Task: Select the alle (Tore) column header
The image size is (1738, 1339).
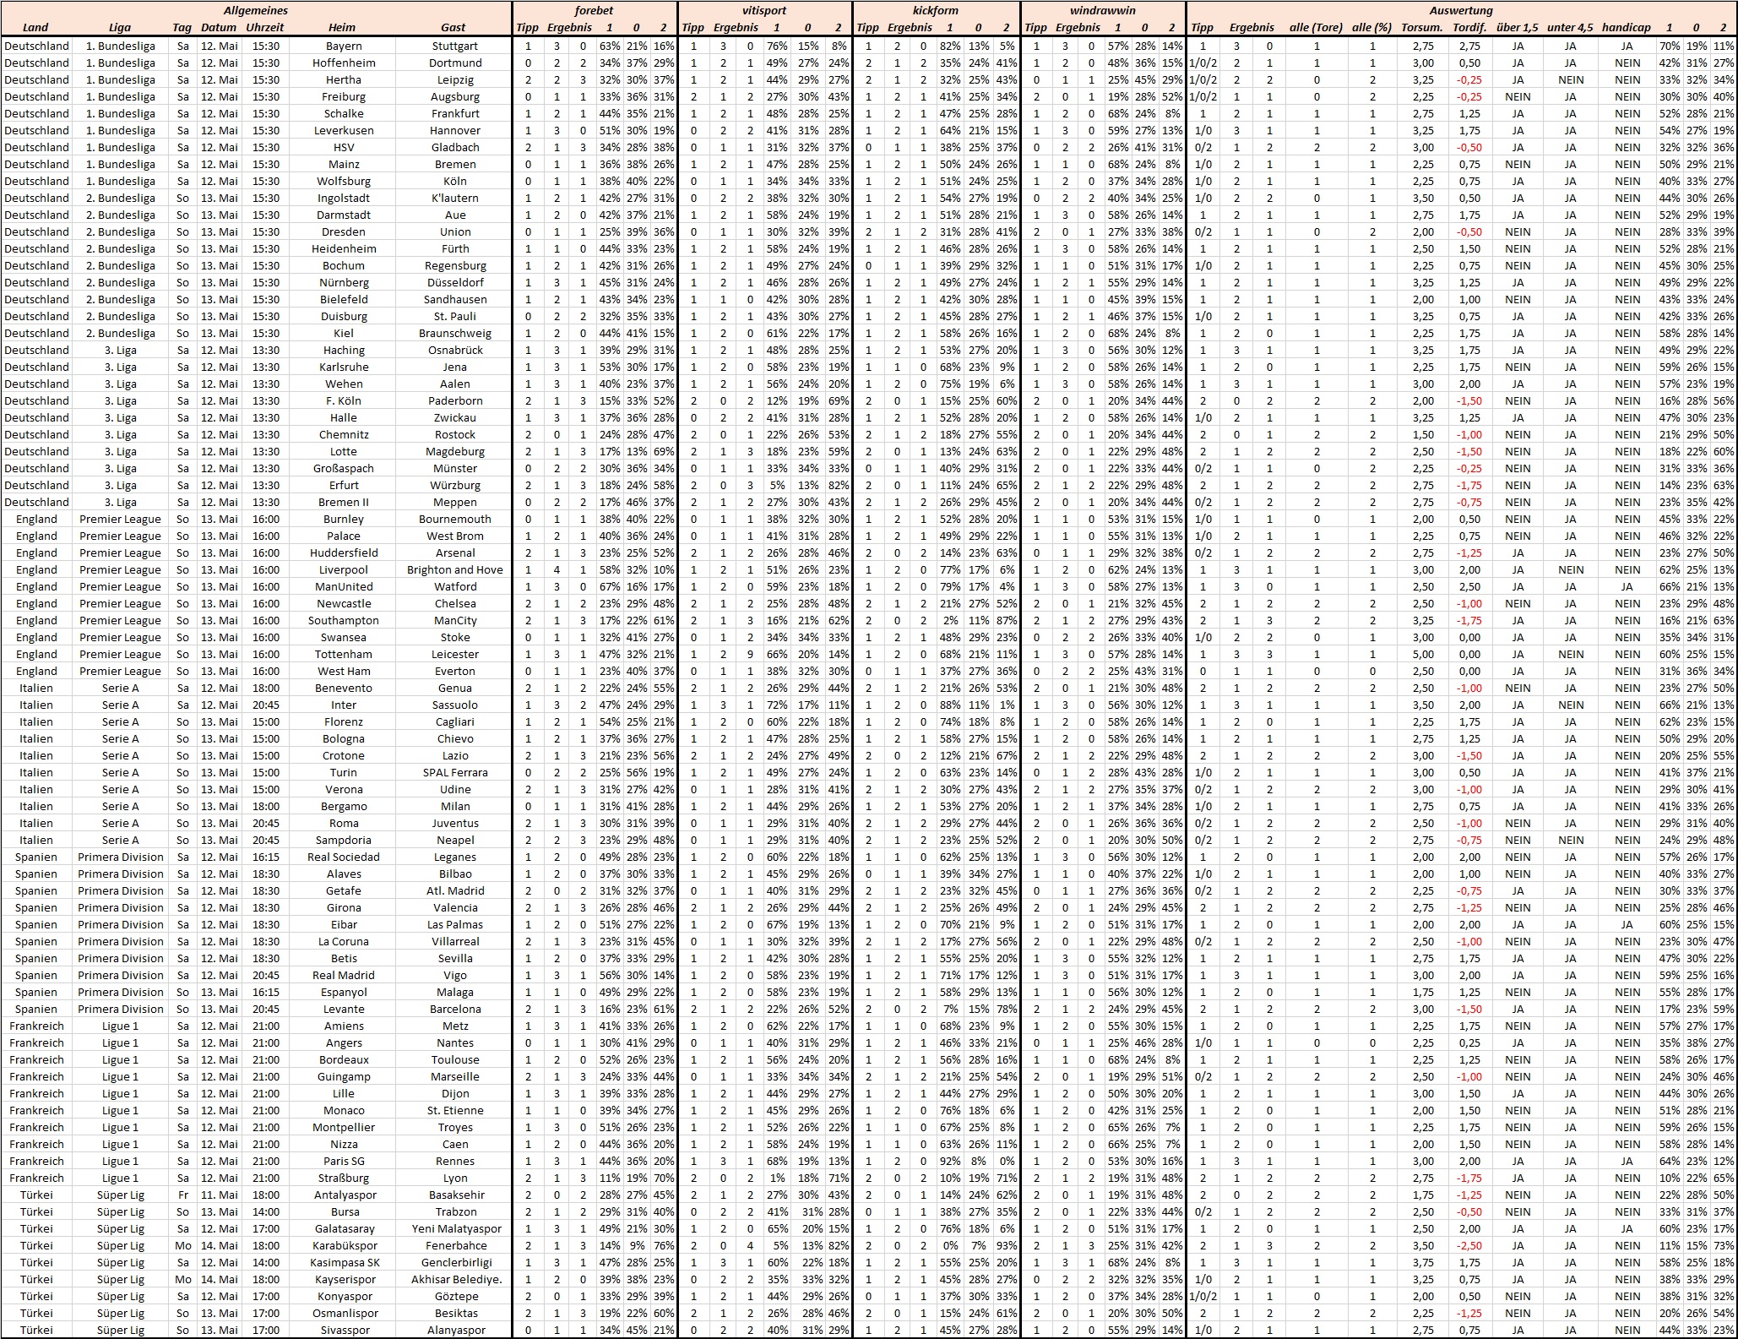Action: [1316, 27]
